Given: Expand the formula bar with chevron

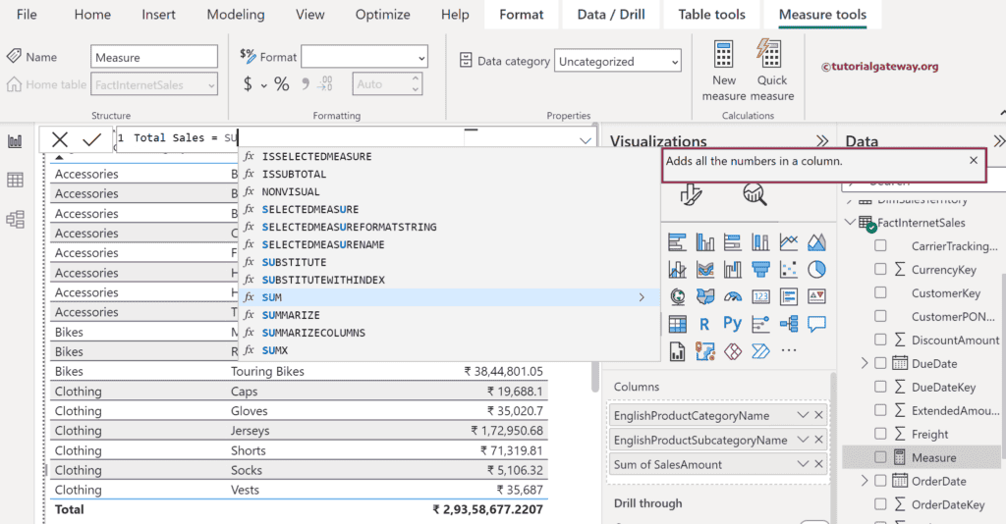Looking at the screenshot, I should coord(586,140).
